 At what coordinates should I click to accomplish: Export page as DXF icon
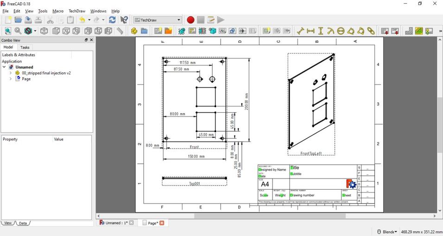coord(395,31)
